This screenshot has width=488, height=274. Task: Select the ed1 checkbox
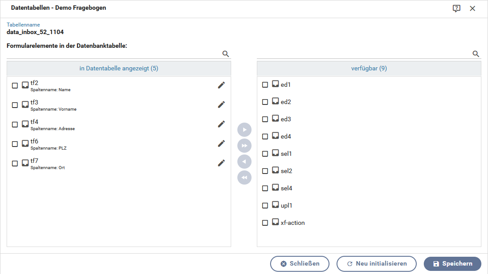[265, 85]
